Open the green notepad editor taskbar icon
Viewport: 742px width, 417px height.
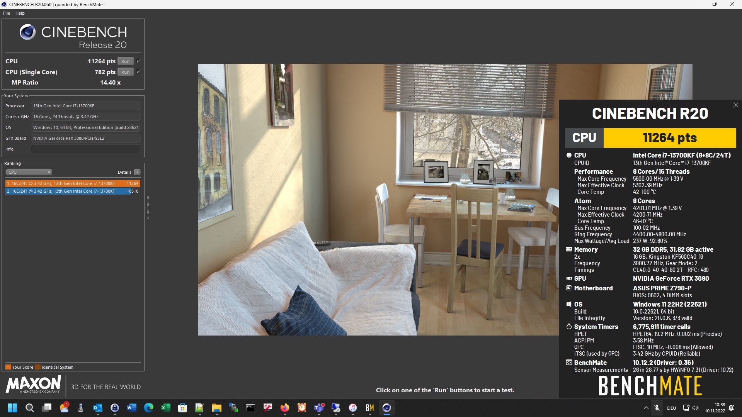click(x=200, y=408)
